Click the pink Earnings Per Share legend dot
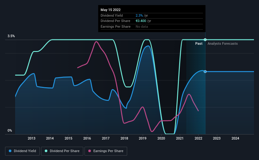The width and height of the screenshot is (259, 160). tap(90, 151)
